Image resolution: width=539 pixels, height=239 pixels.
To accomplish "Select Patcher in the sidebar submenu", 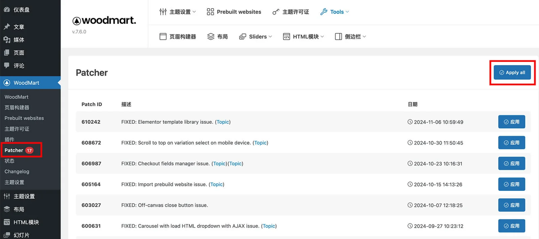I will click(14, 150).
